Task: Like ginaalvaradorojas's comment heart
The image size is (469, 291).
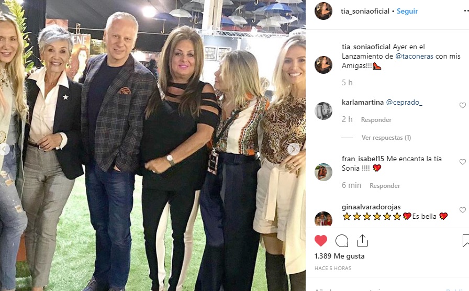Action: tap(462, 210)
